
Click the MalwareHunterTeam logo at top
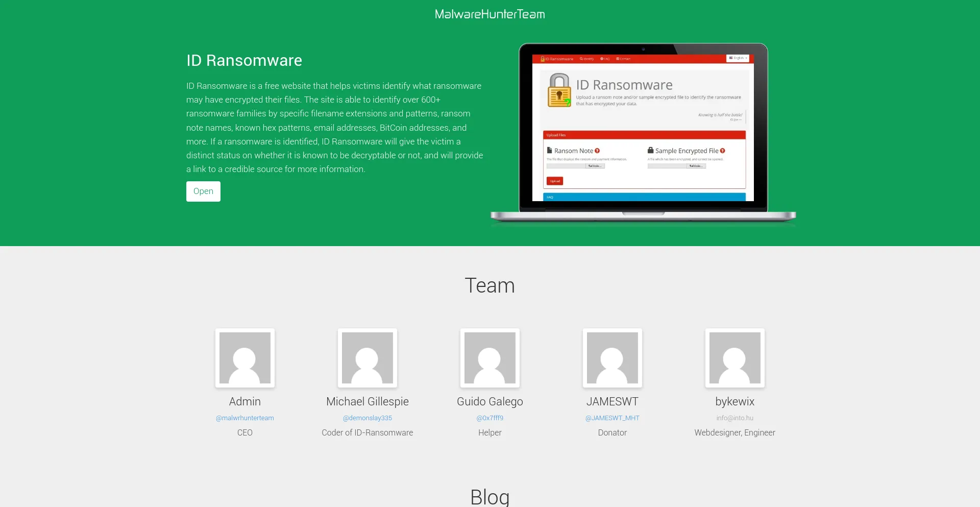click(489, 14)
